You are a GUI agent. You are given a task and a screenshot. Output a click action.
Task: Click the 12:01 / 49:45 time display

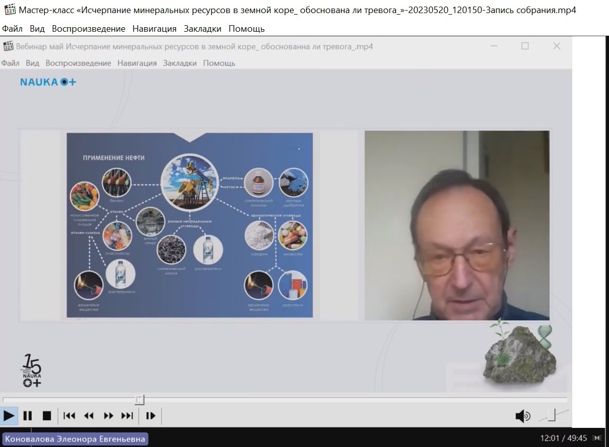click(564, 438)
